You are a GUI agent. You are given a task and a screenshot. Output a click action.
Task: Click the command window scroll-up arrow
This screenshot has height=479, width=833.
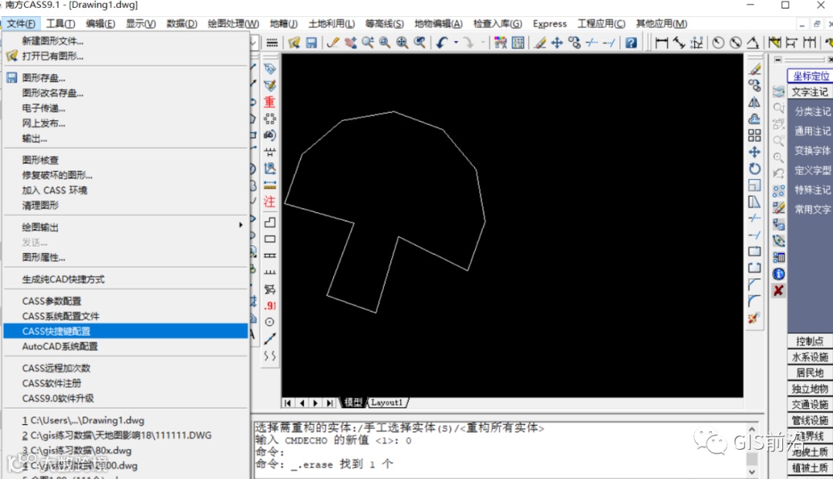752,429
